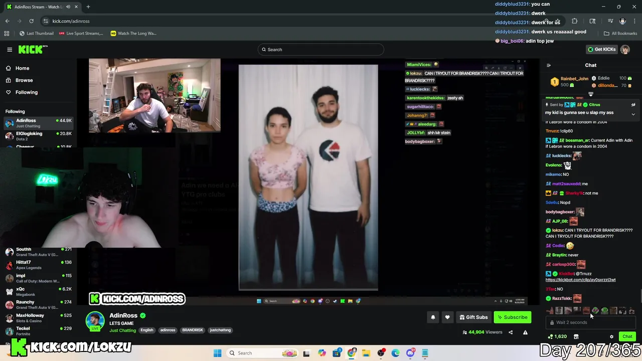This screenshot has width=642, height=361.
Task: Send message with green Chat button
Action: coord(627,336)
